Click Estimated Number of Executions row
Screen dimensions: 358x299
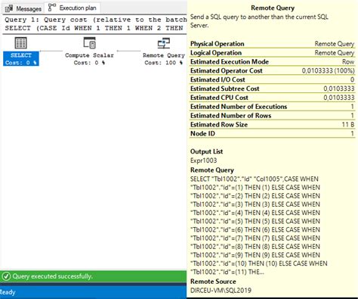(273, 107)
